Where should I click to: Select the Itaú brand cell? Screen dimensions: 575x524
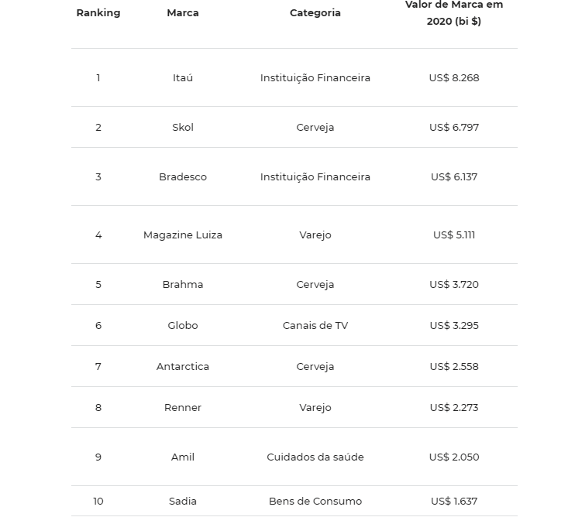coord(183,77)
